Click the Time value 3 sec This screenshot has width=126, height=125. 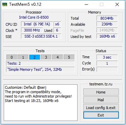pyautogui.click(x=107, y=57)
